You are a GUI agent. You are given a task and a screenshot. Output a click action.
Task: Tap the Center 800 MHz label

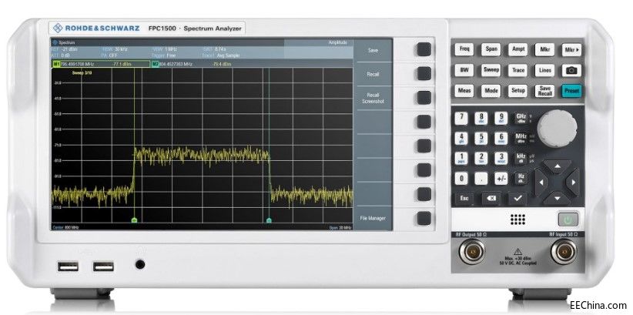pyautogui.click(x=65, y=228)
